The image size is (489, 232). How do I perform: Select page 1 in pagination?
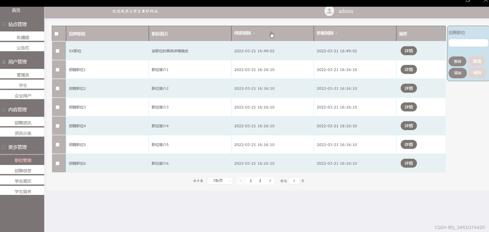click(251, 181)
